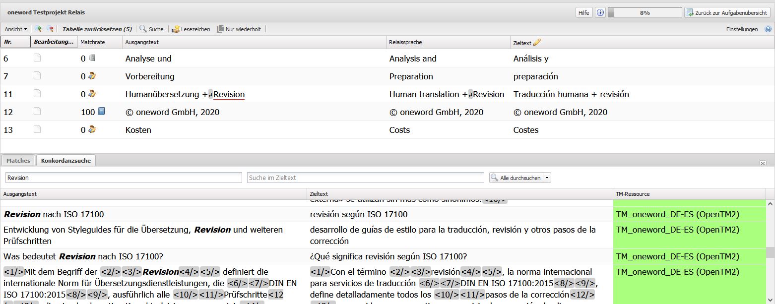Viewport: 775px width, 304px height.
Task: Click the zoom-out magnifier icon in toolbar
Action: [50, 29]
